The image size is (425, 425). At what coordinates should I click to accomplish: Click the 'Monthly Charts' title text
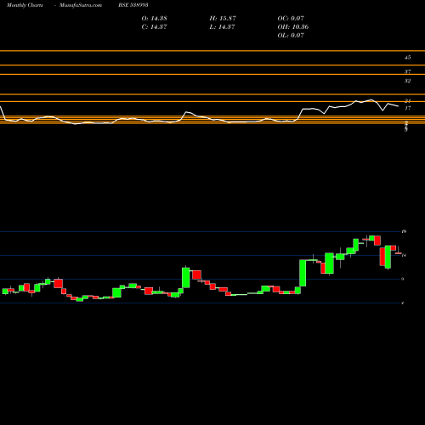coord(25,5)
